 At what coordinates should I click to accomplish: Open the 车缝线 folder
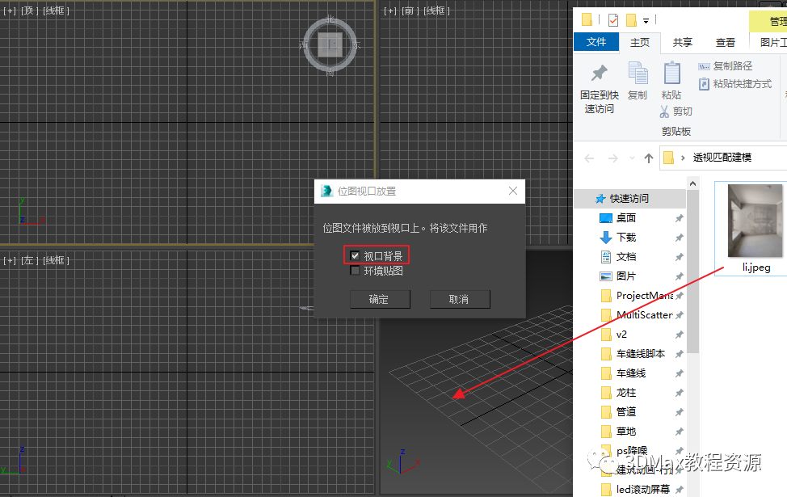(631, 373)
